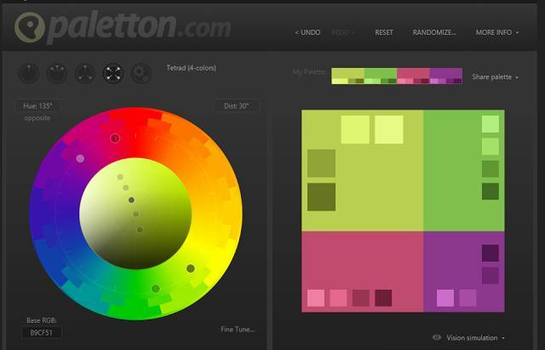Select the Adjacent colors mode icon
The width and height of the screenshot is (545, 350).
click(x=57, y=73)
